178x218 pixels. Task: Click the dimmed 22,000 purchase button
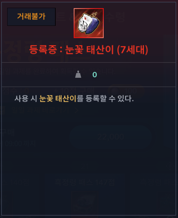(x=111, y=137)
